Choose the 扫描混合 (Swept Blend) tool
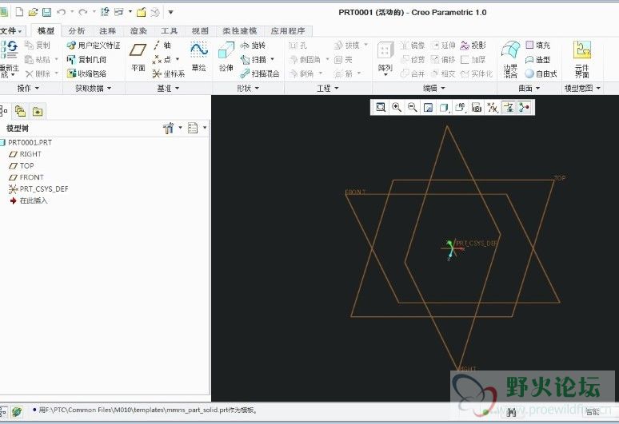The height and width of the screenshot is (424, 619). [x=260, y=73]
